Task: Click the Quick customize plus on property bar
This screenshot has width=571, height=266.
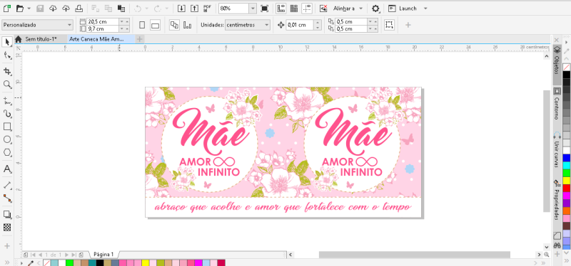Action: [x=408, y=25]
